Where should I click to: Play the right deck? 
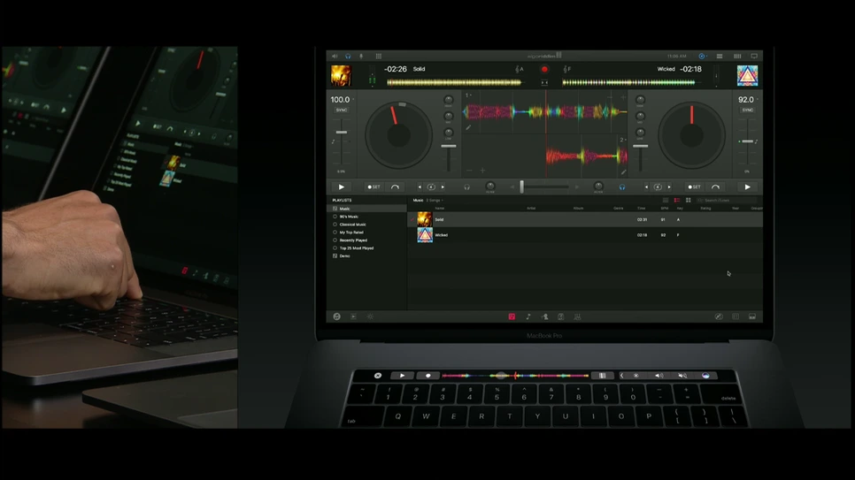pos(747,187)
